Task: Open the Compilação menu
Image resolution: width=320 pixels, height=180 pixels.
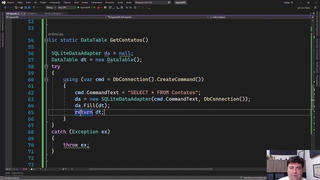Action: [x=55, y=2]
